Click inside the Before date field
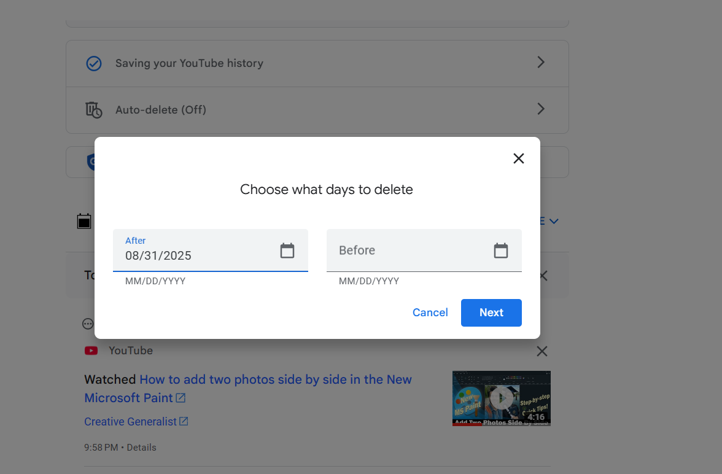The height and width of the screenshot is (474, 722). tap(399, 251)
